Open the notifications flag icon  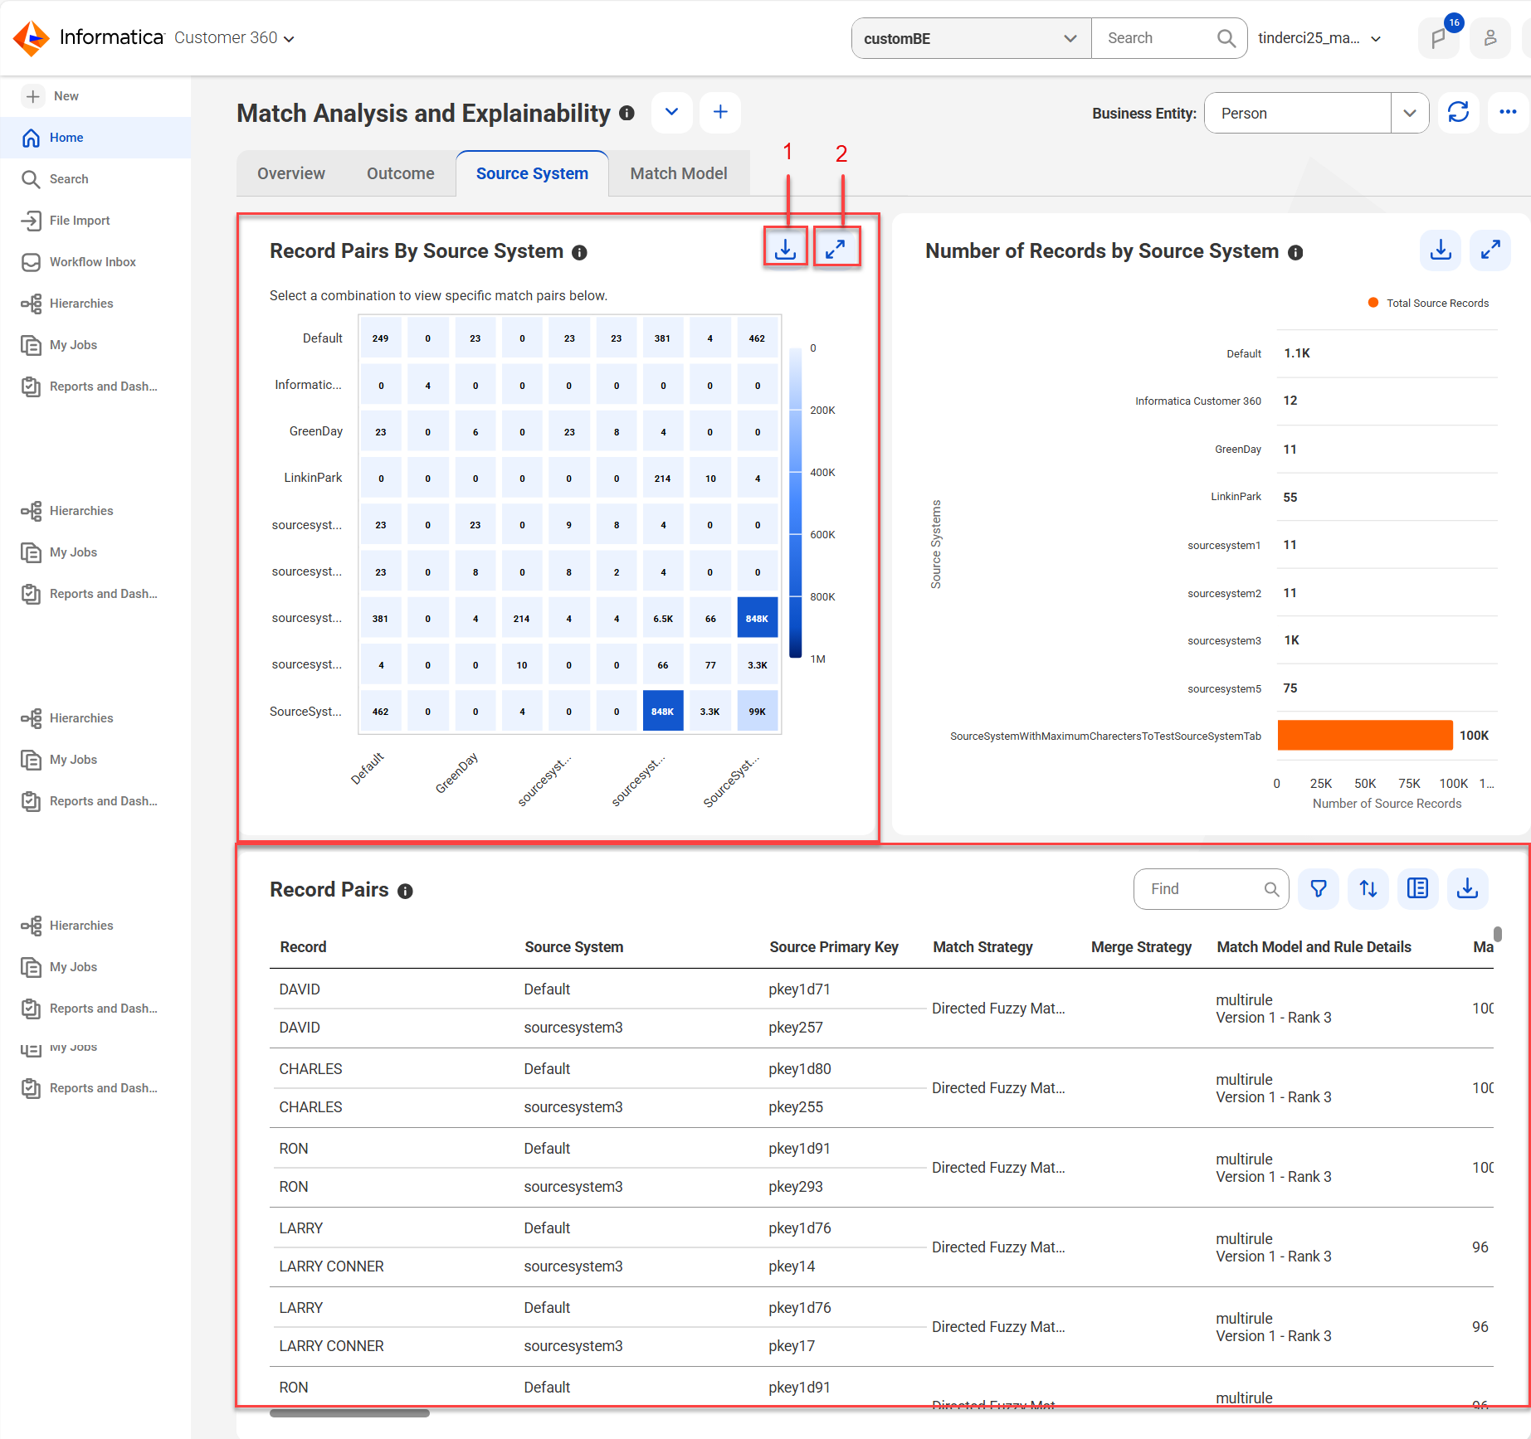point(1439,38)
